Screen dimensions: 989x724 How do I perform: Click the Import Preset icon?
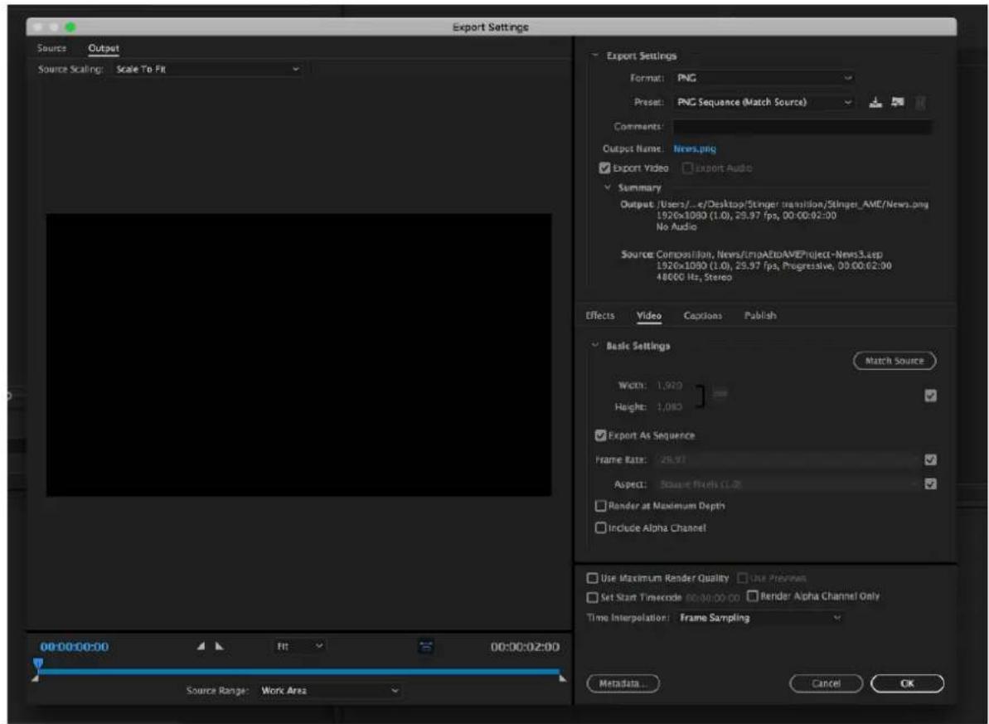click(897, 102)
